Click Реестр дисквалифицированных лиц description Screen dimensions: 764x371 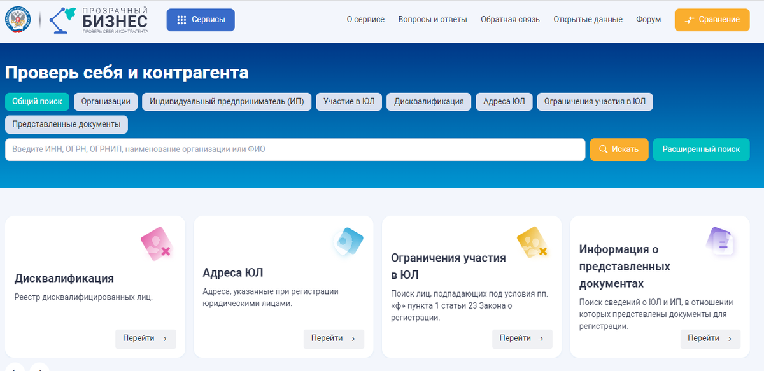[x=83, y=297]
